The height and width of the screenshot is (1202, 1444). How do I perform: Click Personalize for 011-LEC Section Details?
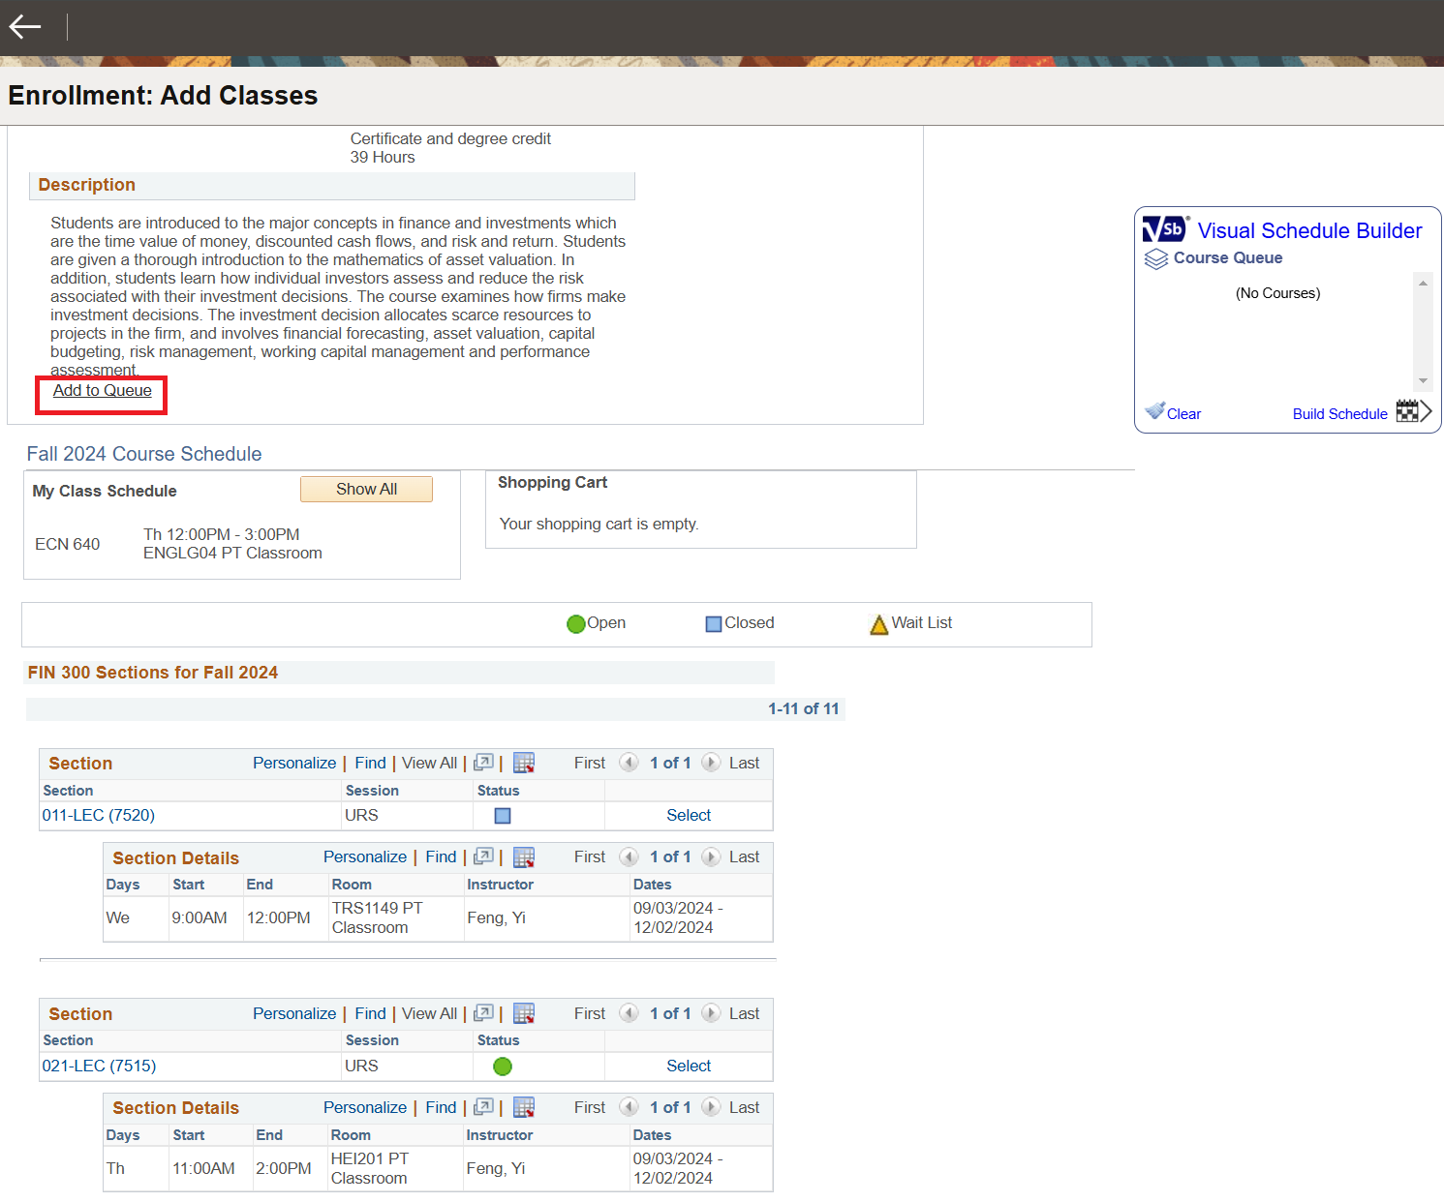tap(365, 857)
